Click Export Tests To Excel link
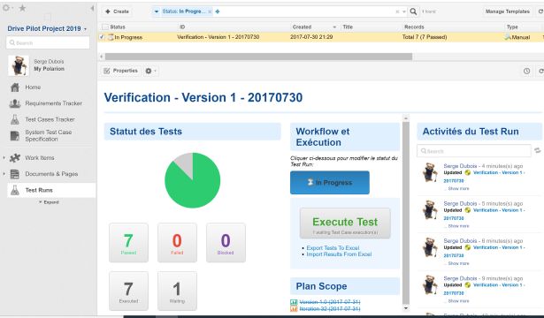 pos(333,248)
